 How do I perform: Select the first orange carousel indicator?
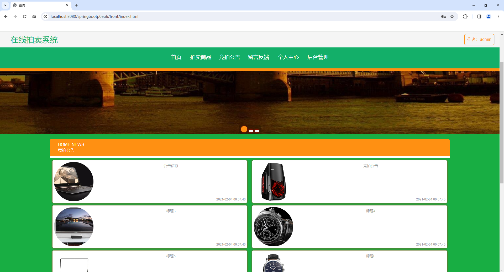click(244, 129)
